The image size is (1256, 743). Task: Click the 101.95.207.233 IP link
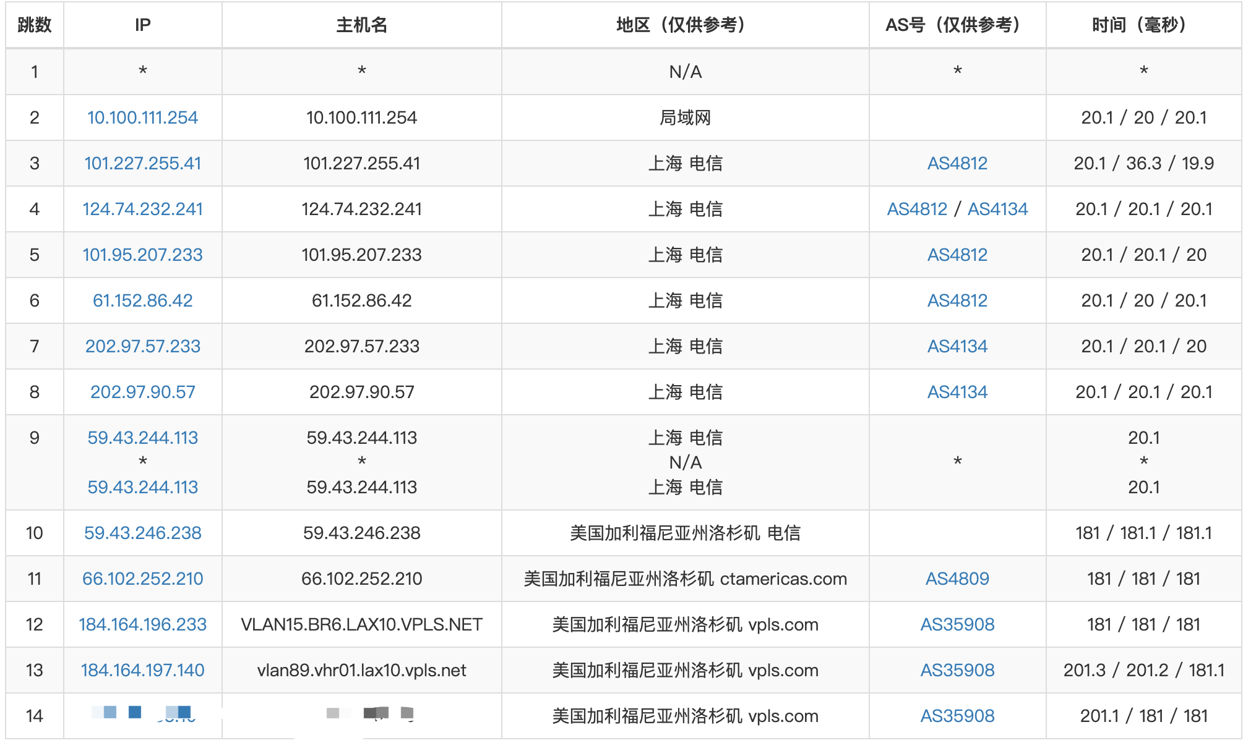(x=142, y=255)
